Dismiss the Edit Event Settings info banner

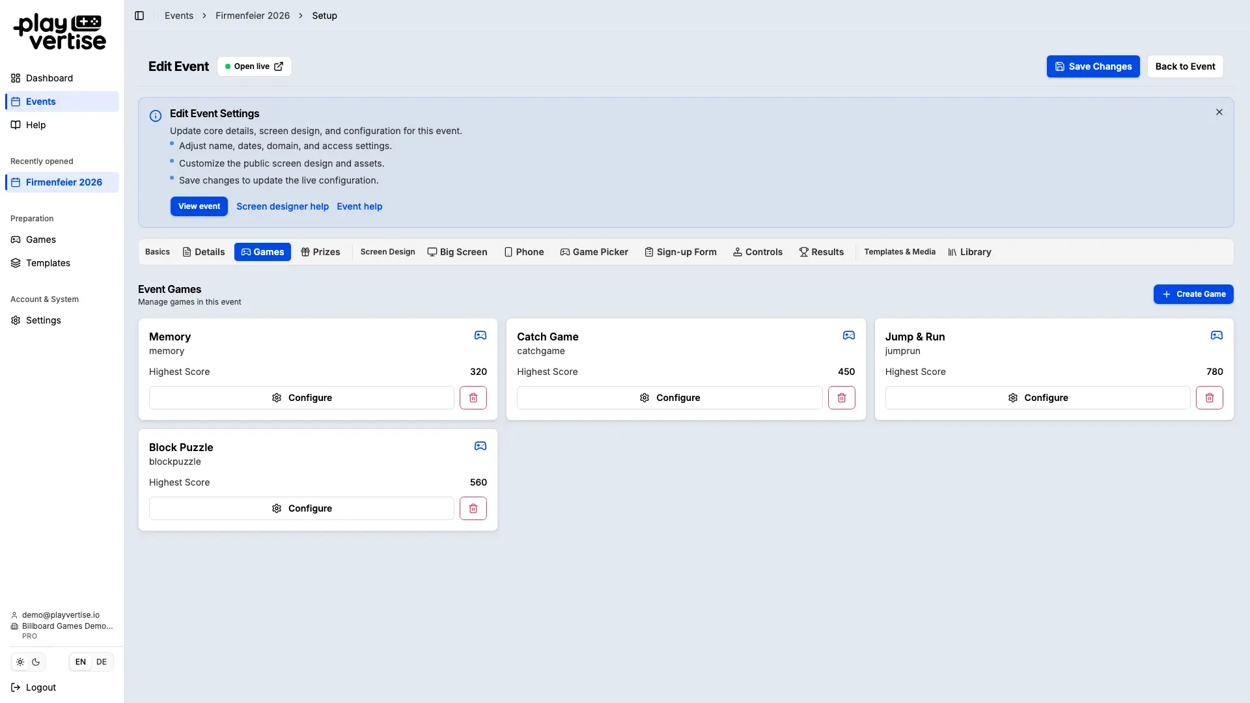click(1219, 112)
